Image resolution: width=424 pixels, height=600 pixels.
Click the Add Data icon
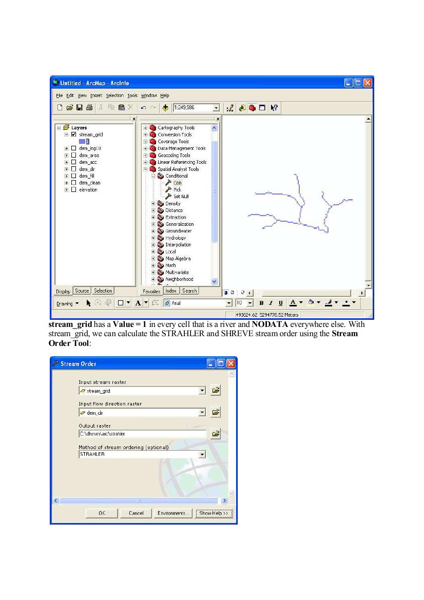point(165,107)
